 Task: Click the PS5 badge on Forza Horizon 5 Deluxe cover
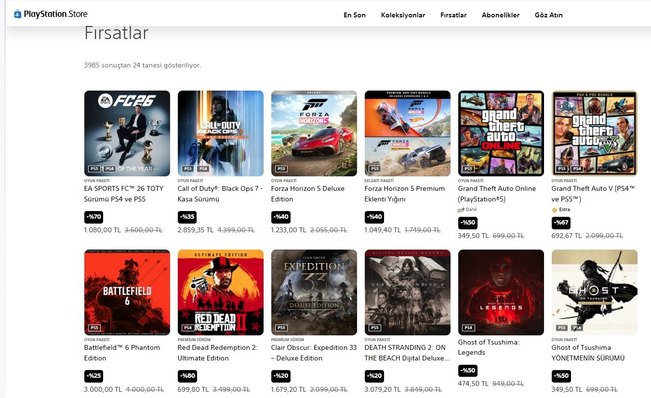pyautogui.click(x=281, y=169)
